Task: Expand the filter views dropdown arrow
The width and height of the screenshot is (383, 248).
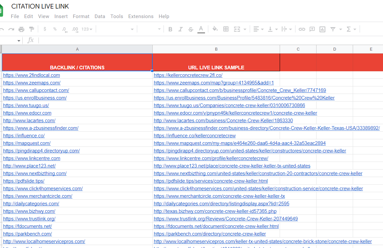Action: point(341,29)
